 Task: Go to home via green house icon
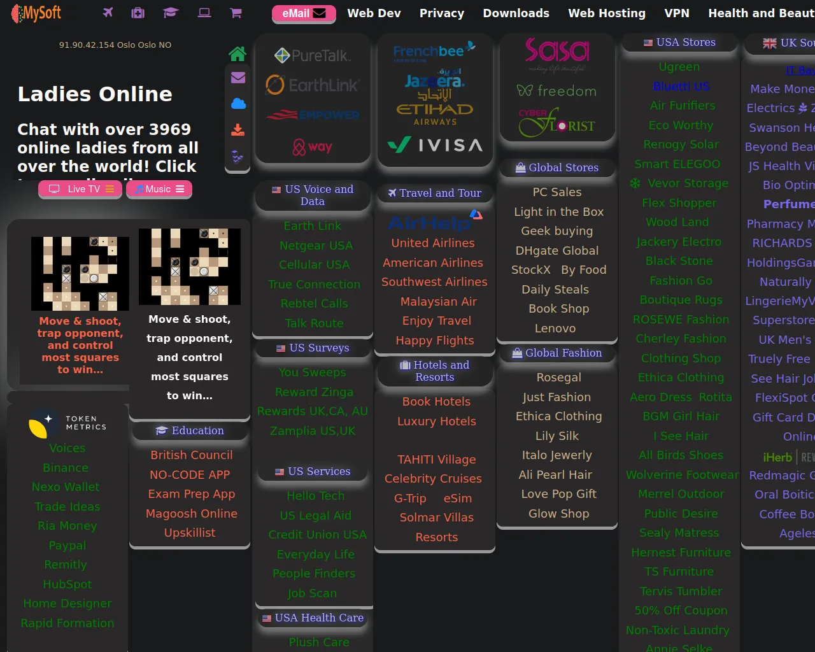pos(237,54)
